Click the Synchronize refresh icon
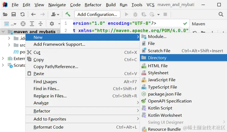This screenshot has height=132, width=227. pos(22,14)
